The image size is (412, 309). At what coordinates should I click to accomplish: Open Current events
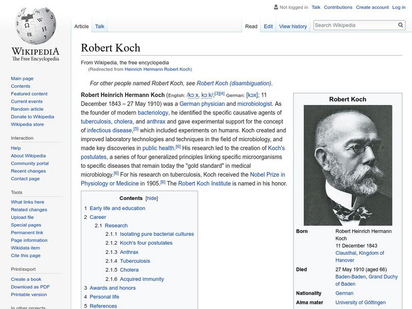(x=27, y=101)
